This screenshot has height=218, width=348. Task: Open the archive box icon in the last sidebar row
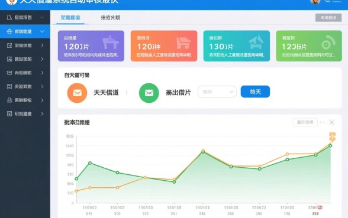coord(9,114)
